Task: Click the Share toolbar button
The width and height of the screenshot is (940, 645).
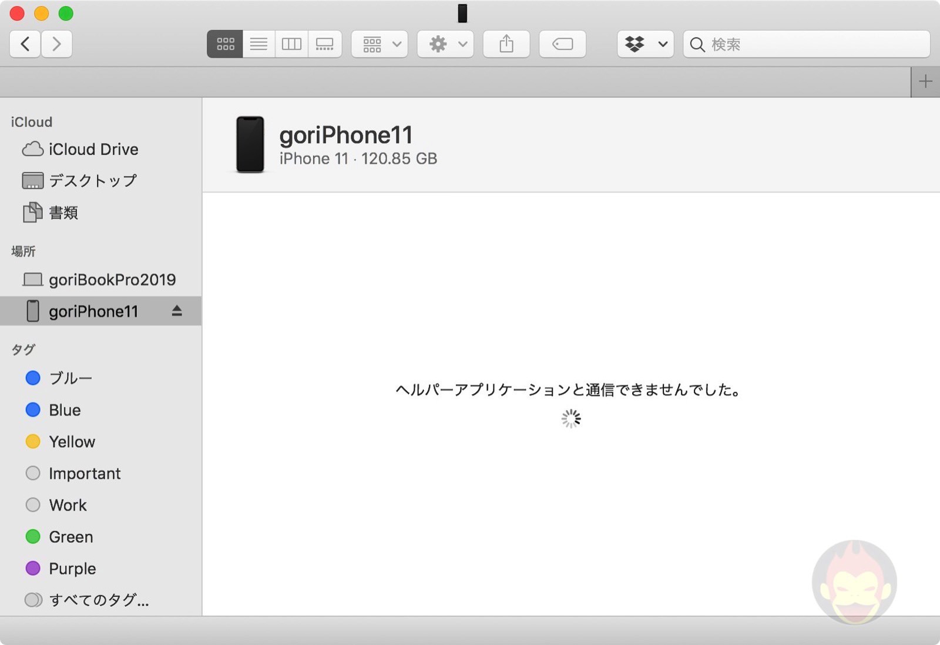Action: pyautogui.click(x=506, y=44)
